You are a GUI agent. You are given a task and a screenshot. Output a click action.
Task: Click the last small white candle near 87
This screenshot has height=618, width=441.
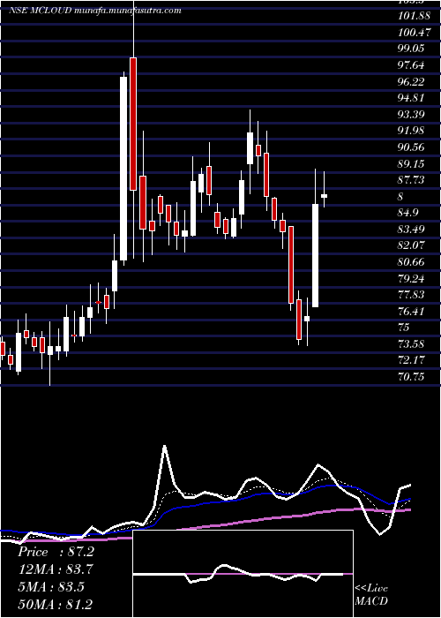point(324,195)
